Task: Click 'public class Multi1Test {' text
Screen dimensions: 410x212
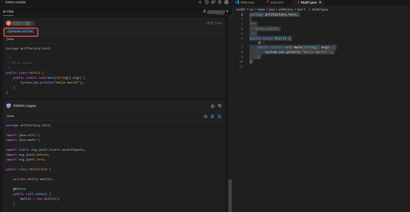Action: (28, 169)
